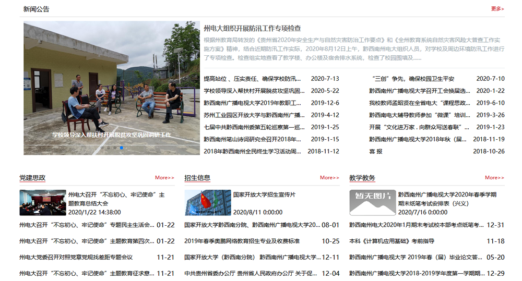This screenshot has height=281, width=522.
Task: Click More>> beside 教学教务 heading
Action: [x=494, y=178]
